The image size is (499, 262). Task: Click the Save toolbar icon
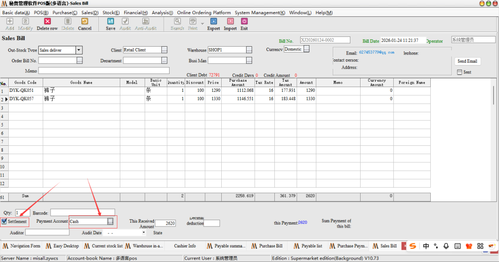111,22
